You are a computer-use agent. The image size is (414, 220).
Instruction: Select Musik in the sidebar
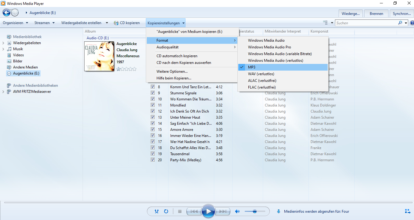[x=18, y=49]
